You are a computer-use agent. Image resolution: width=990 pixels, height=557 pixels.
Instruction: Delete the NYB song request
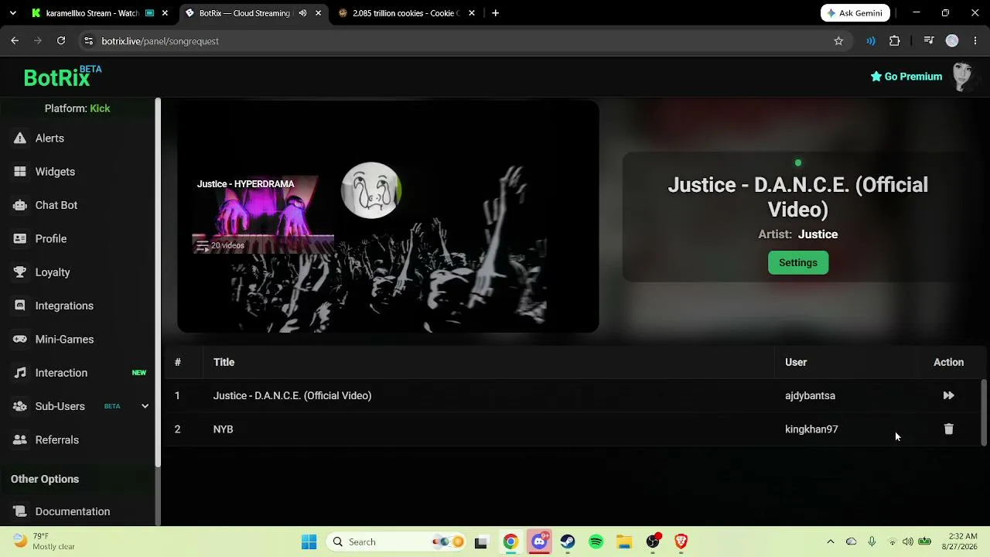[948, 429]
